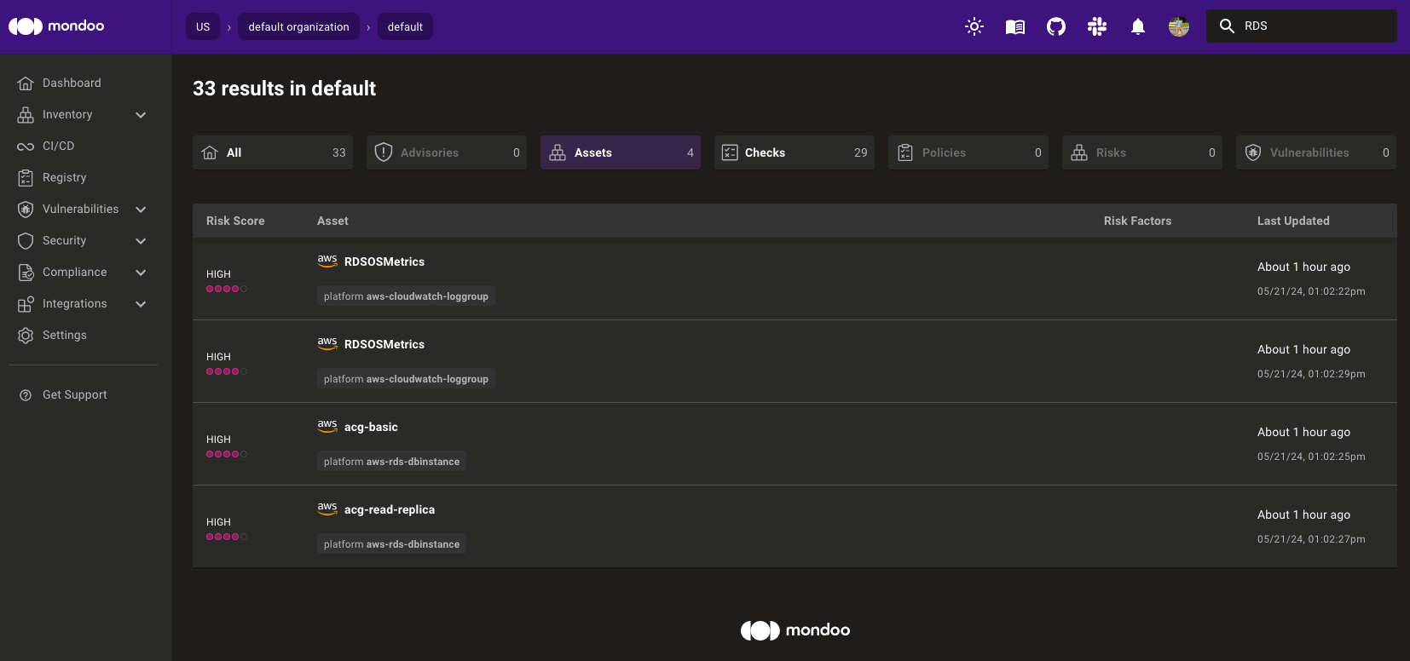Open the second RDSOSMetrics asset row

tap(795, 361)
